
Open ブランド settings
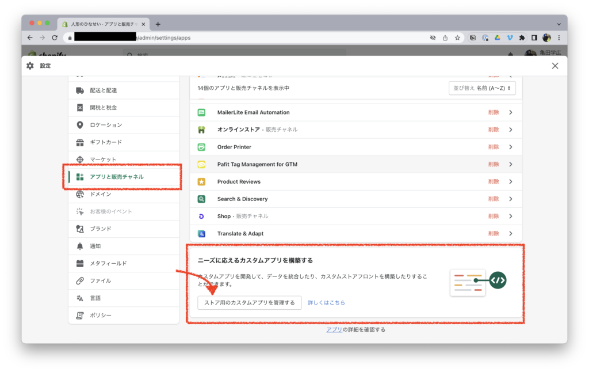pyautogui.click(x=124, y=229)
